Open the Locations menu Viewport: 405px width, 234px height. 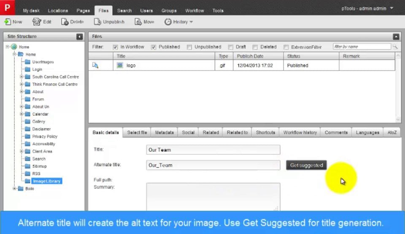point(58,11)
